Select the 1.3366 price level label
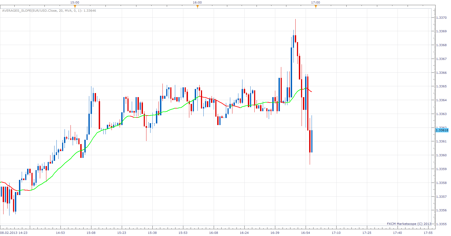Screen dimensions: 451x236 441,73
